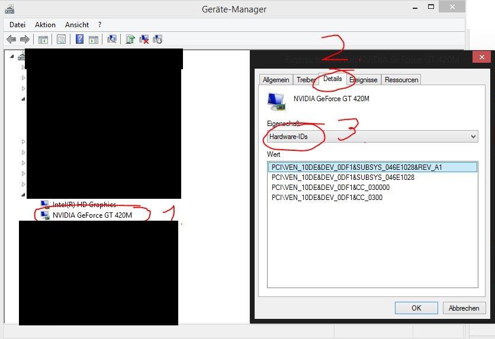Select hardware ID ending with CC_030000
The image size is (495, 339).
(x=330, y=188)
